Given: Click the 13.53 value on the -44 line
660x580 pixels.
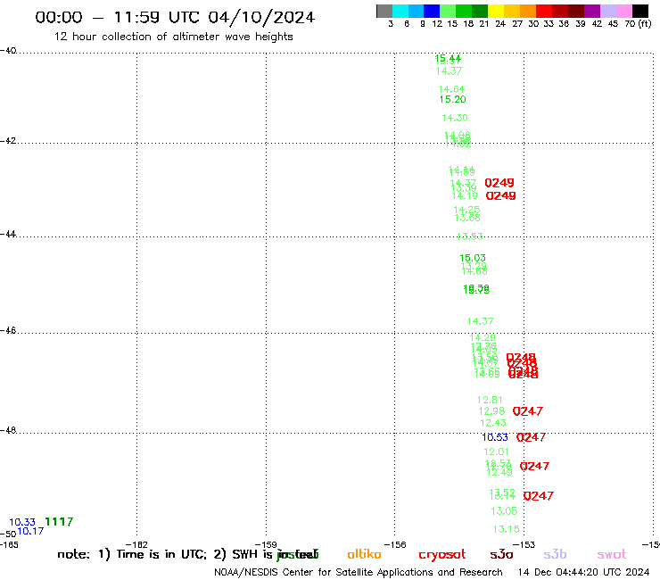Looking at the screenshot, I should click(470, 236).
